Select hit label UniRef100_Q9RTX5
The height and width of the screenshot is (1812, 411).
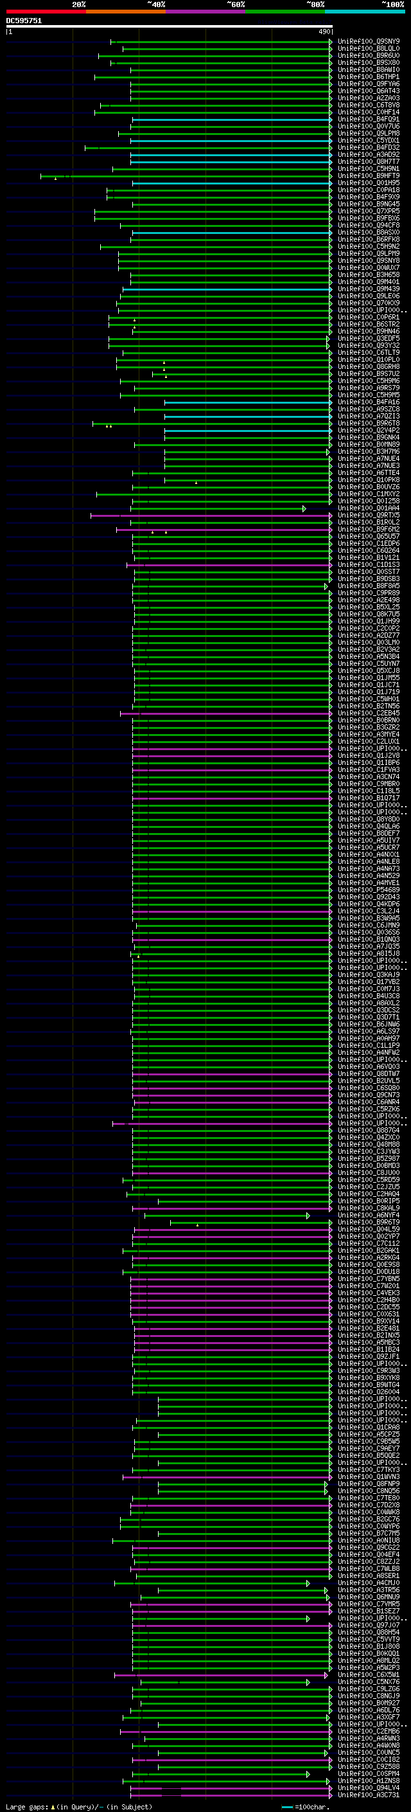coord(369,515)
